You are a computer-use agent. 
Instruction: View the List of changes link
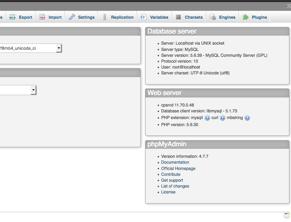point(175,186)
